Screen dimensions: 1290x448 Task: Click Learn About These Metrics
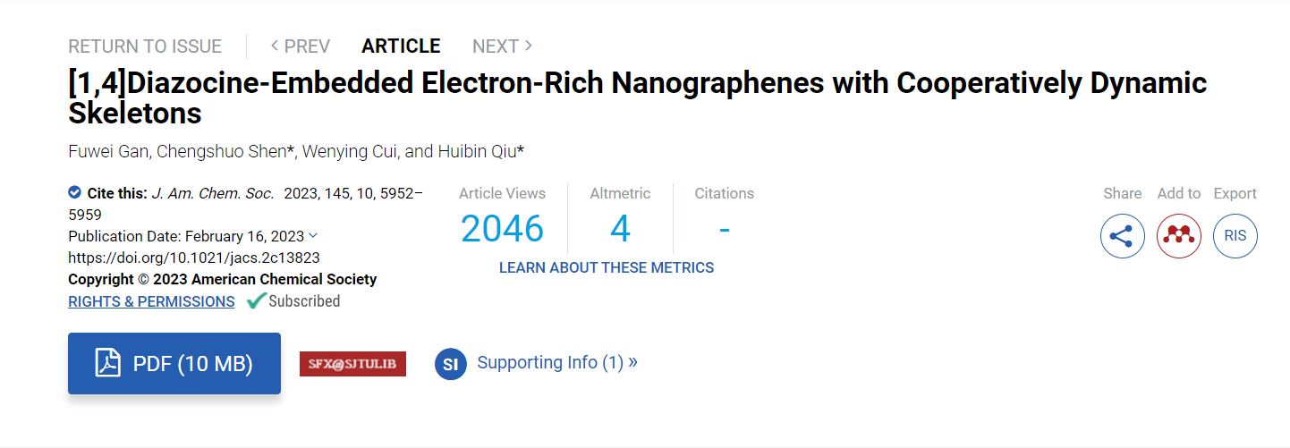pos(607,267)
